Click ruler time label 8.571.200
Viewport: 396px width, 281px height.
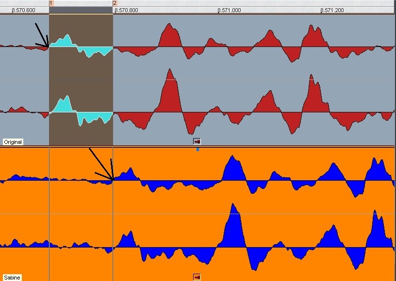(x=332, y=10)
